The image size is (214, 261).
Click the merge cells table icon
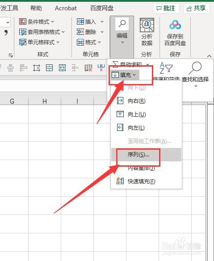(x=49, y=68)
